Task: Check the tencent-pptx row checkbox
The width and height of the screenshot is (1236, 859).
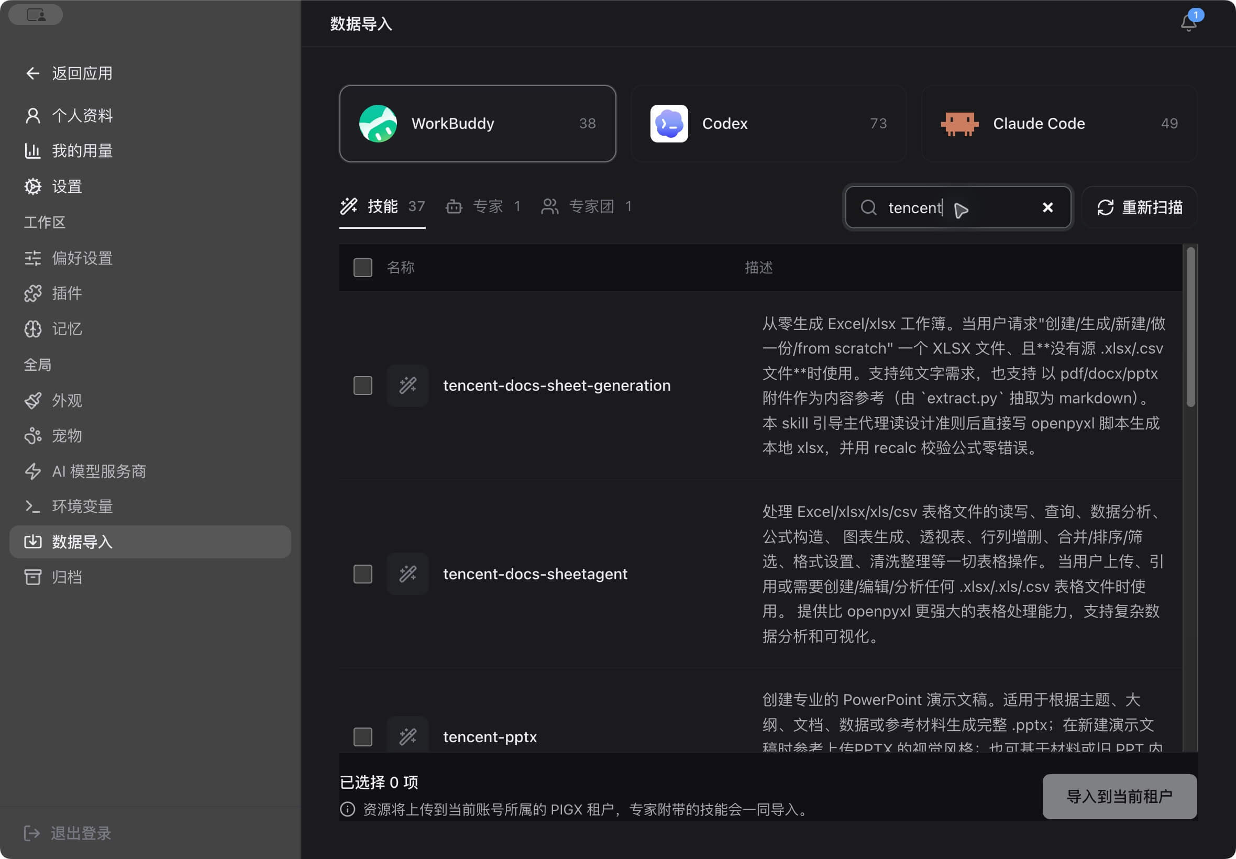Action: (362, 736)
